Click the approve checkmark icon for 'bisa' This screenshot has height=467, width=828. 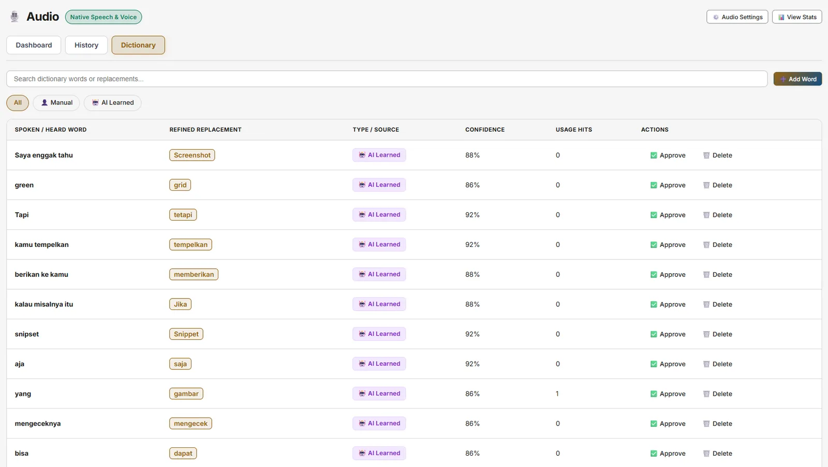tap(654, 454)
